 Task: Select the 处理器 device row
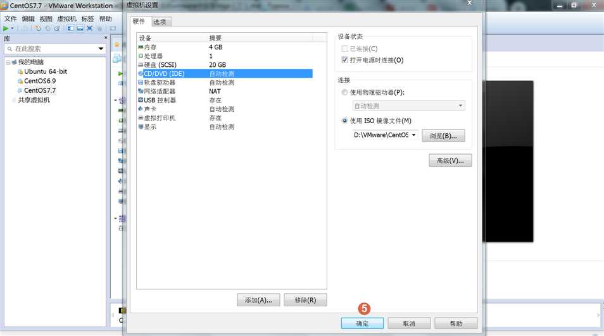[x=225, y=56]
